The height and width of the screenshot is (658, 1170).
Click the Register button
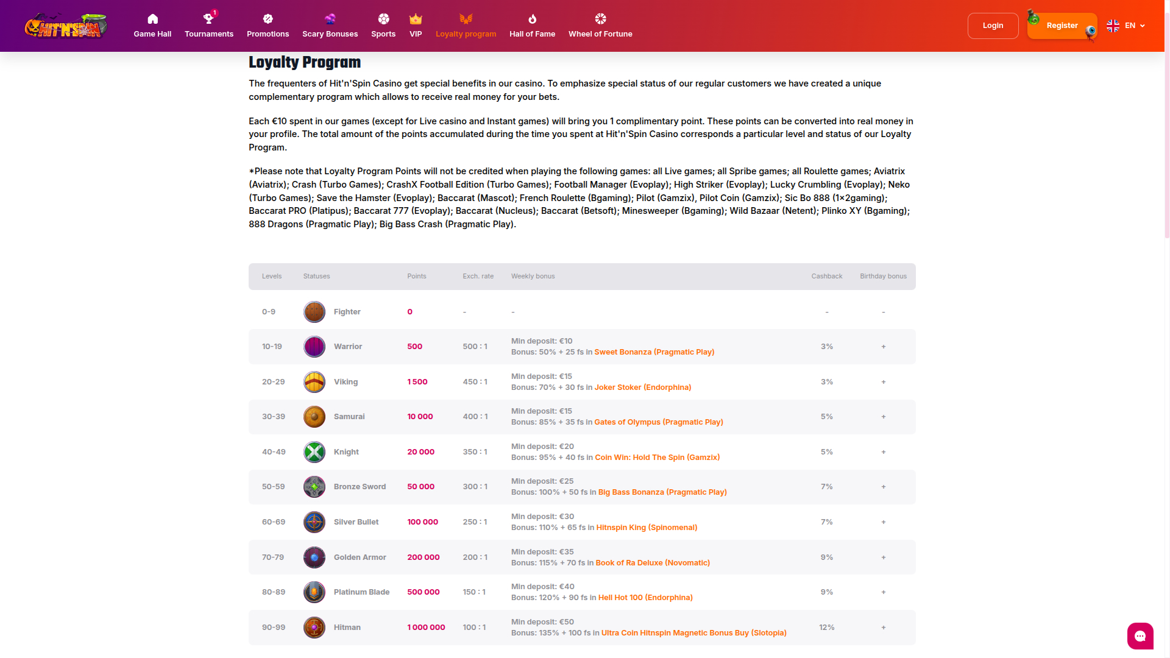[x=1062, y=26]
